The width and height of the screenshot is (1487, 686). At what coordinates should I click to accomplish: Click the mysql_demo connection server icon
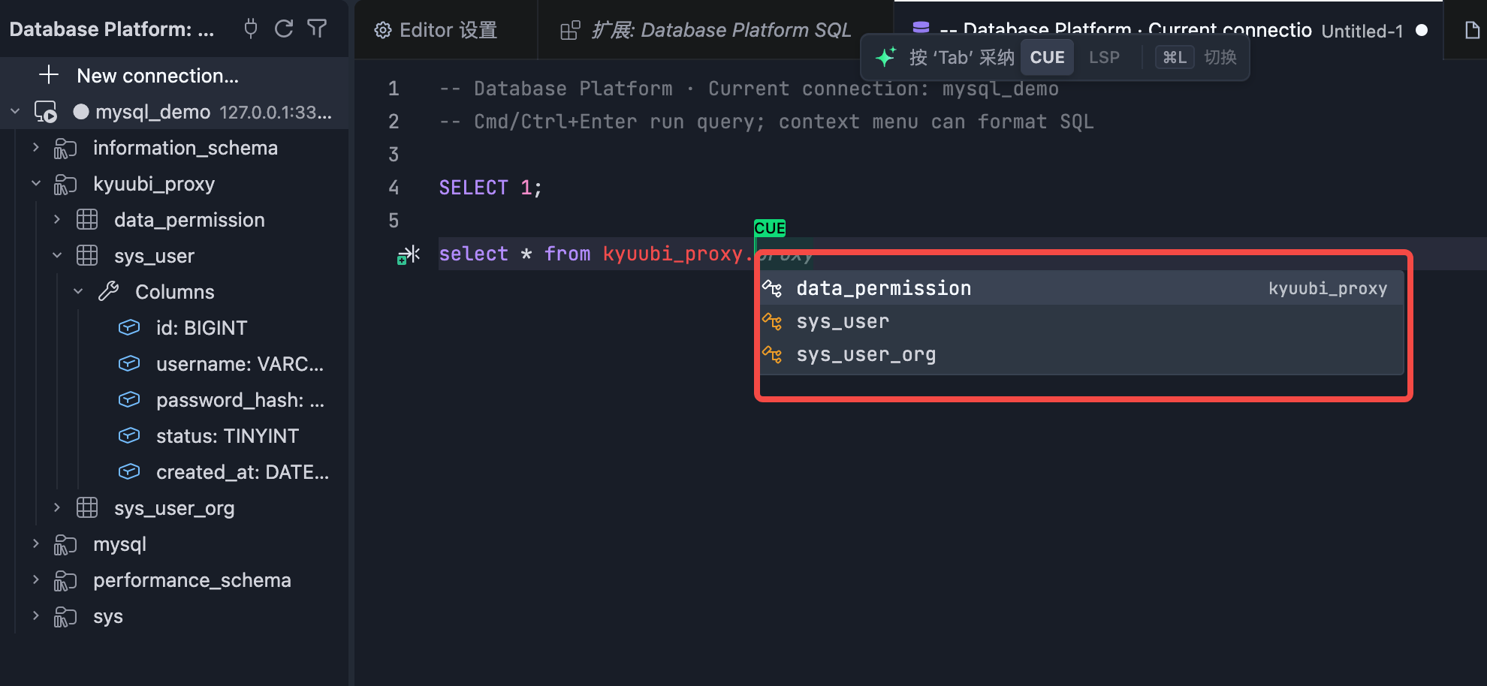[46, 112]
